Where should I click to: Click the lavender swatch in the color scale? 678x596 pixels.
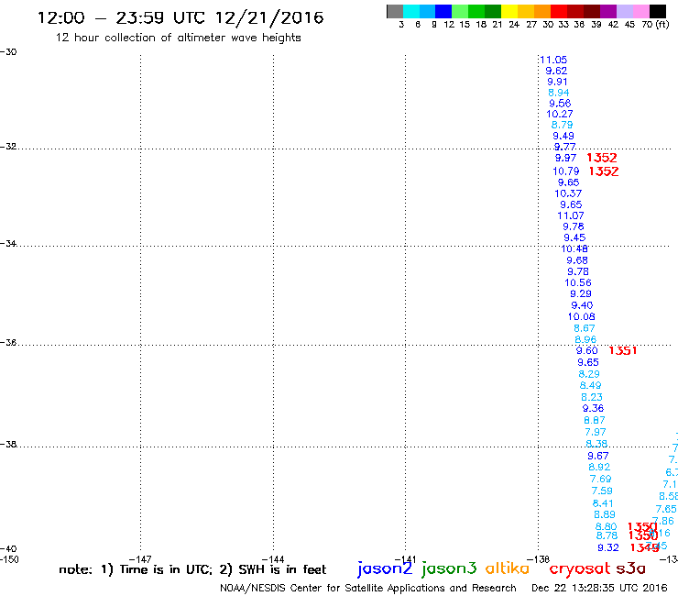pos(625,11)
